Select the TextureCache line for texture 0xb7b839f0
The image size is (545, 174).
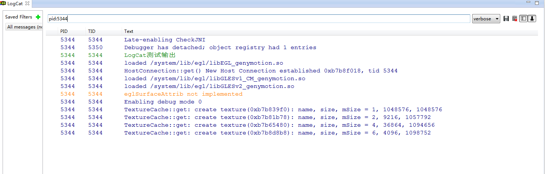[x=292, y=110]
